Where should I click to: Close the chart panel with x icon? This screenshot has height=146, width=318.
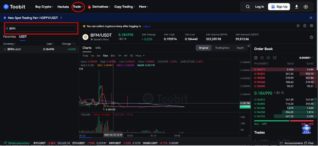click(x=249, y=46)
